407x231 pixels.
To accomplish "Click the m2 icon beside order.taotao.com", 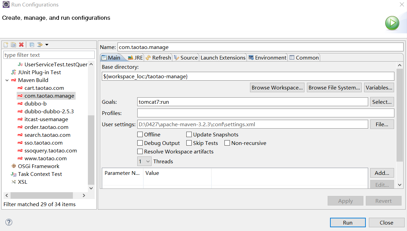I will click(20, 127).
